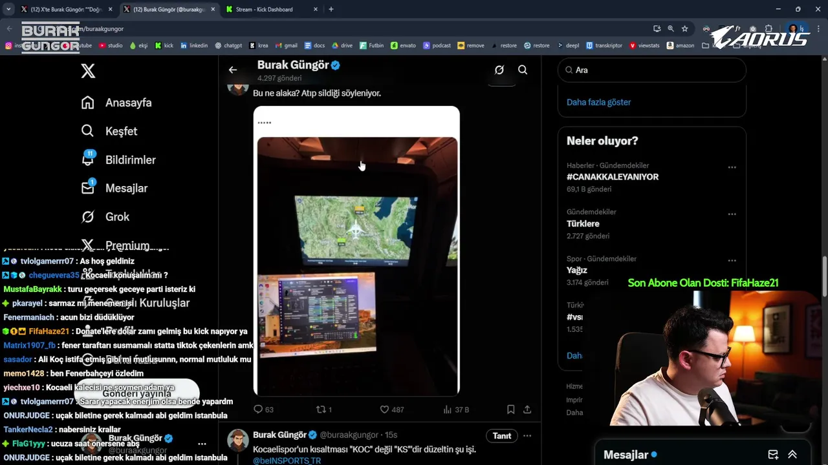Open a new browser tab

click(331, 9)
